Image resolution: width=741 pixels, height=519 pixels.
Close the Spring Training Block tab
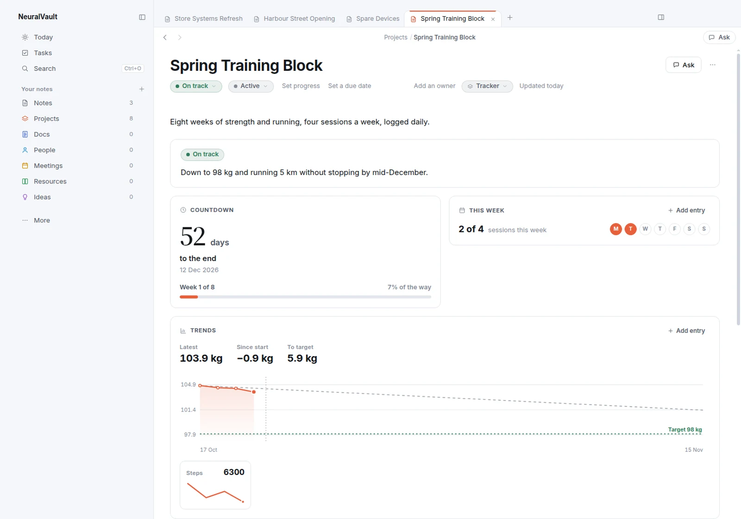(493, 19)
